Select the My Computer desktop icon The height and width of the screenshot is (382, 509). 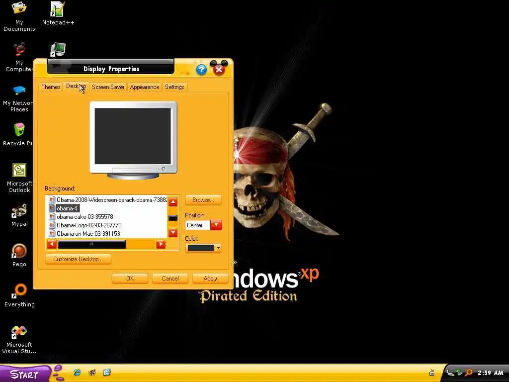point(19,57)
